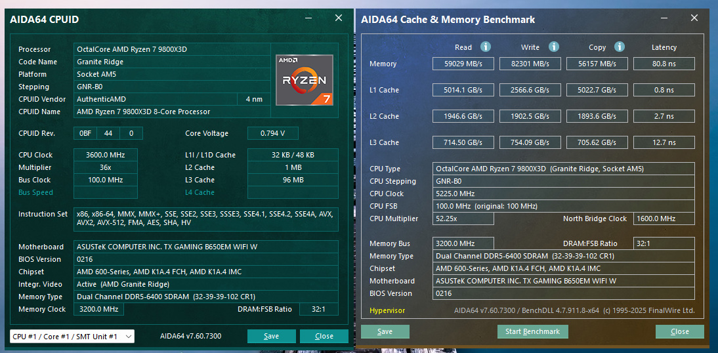718x353 pixels.
Task: Click the Integr. Video value Active
Action: click(x=206, y=284)
